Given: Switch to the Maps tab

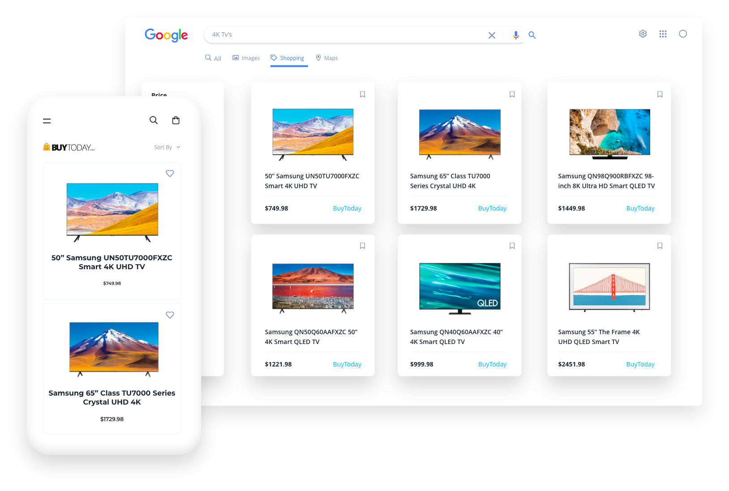Looking at the screenshot, I should [x=327, y=58].
